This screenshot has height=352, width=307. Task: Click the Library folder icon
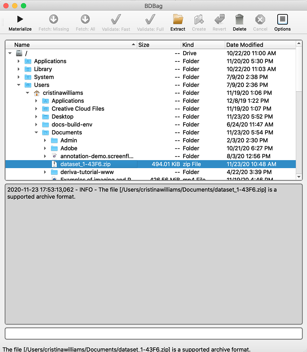pyautogui.click(x=28, y=69)
